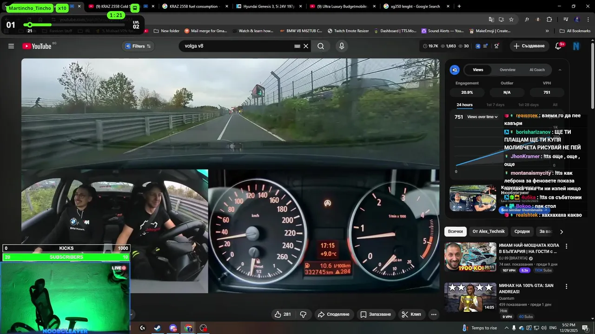The image size is (595, 334).
Task: Open the GTA San Andreas video thumbnail
Action: pyautogui.click(x=470, y=297)
